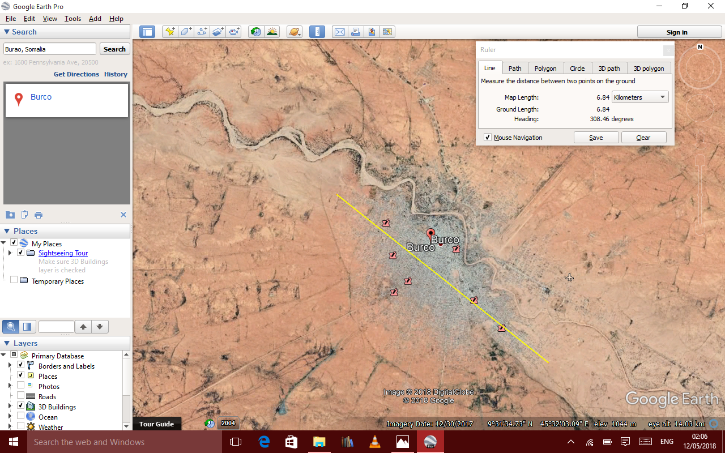Toggle the Temporary Places checkbox

(14, 280)
